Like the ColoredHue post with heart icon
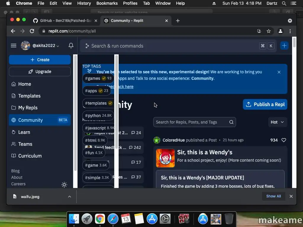 284,140
